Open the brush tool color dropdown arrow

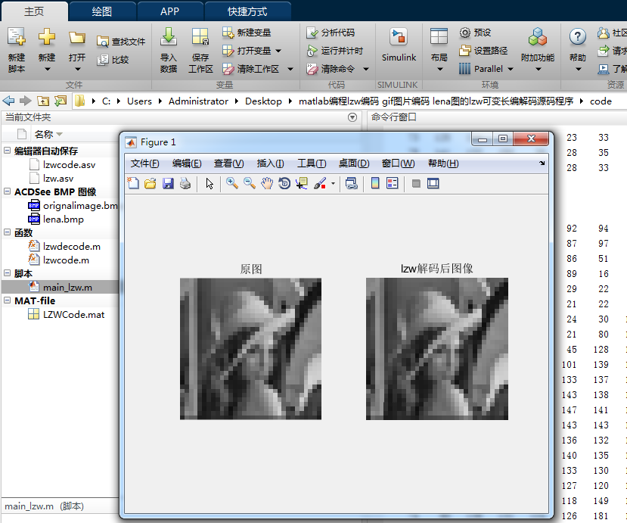333,184
